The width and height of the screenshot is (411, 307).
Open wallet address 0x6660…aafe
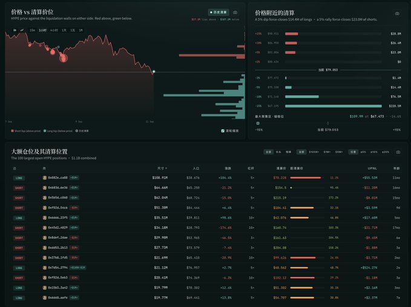[58, 297]
